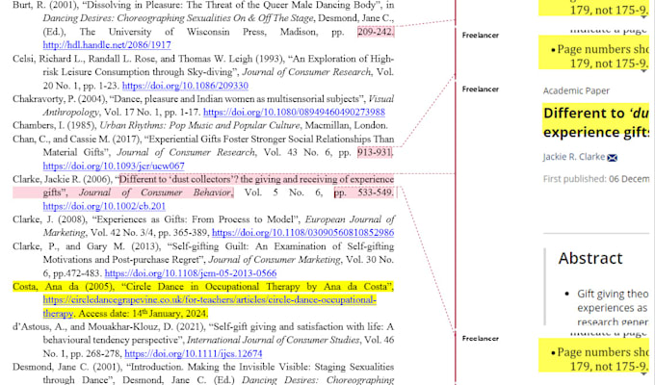Image resolution: width=655 pixels, height=385 pixels.
Task: Expand comment arrow just above 'Academic Paper'
Action: click(643, 70)
